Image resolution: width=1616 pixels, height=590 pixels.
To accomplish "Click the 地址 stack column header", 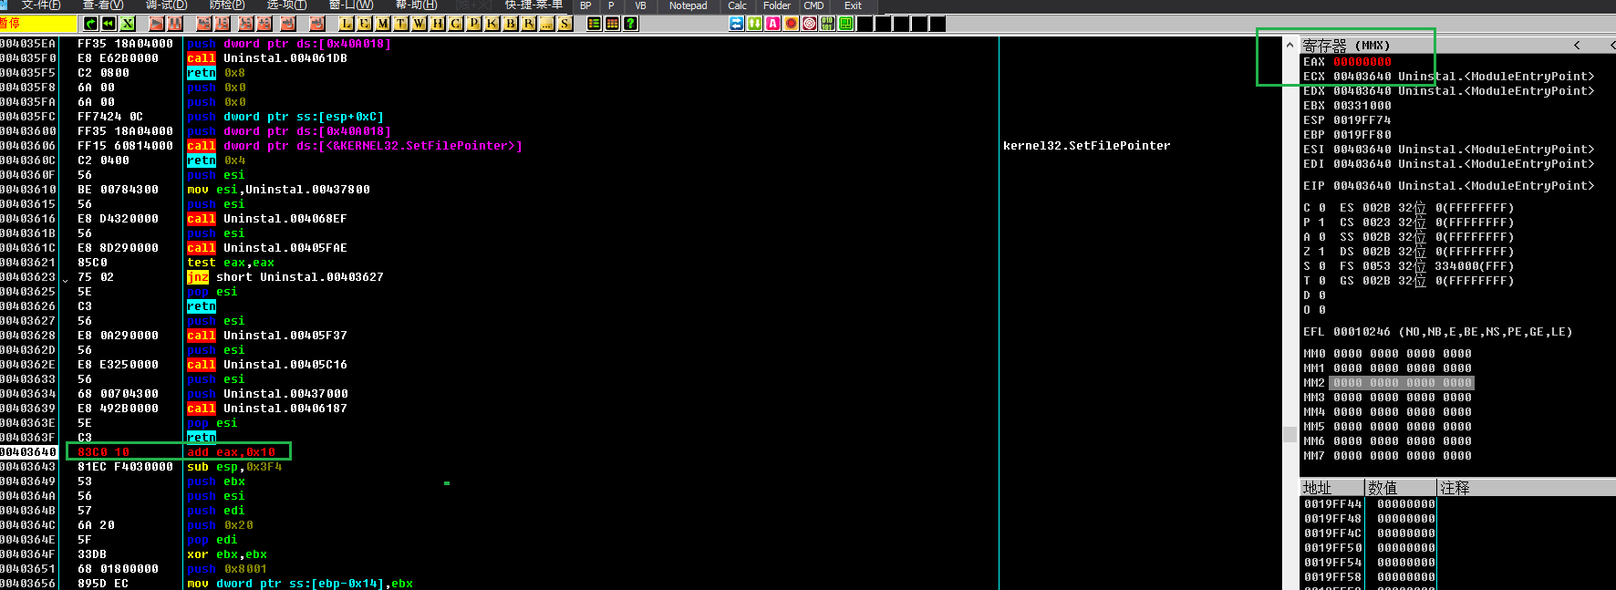I will coord(1331,488).
